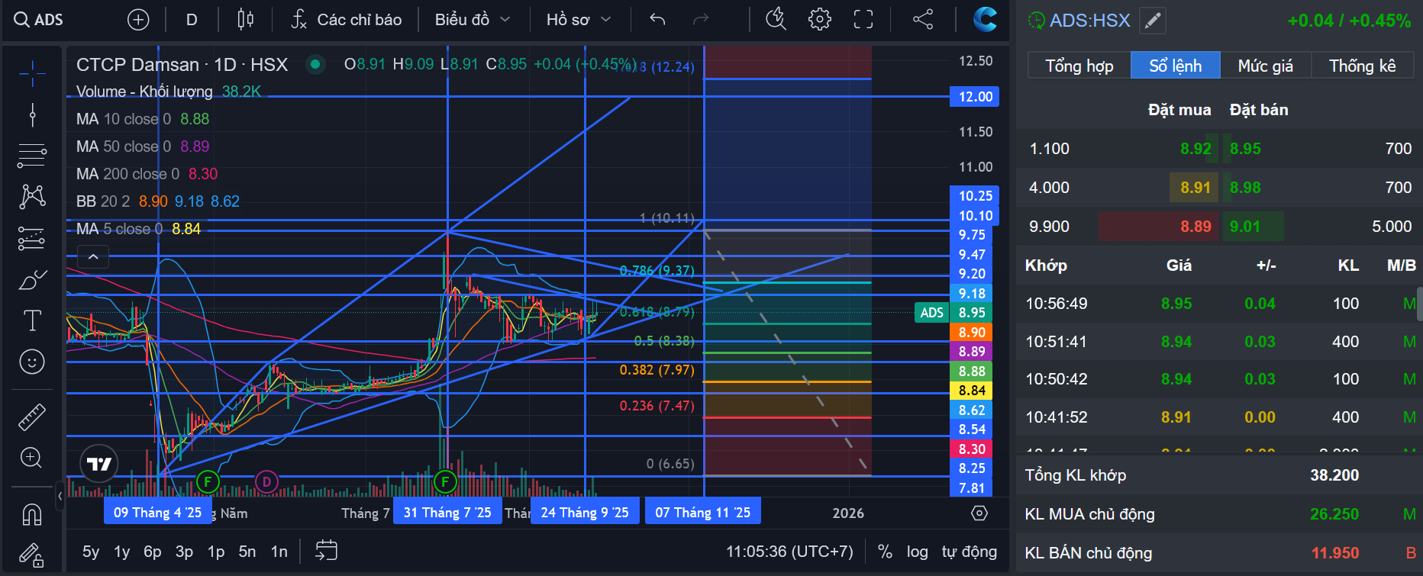Screen dimensions: 1423x576
Task: Select the brush drawing tool
Action: (32, 280)
